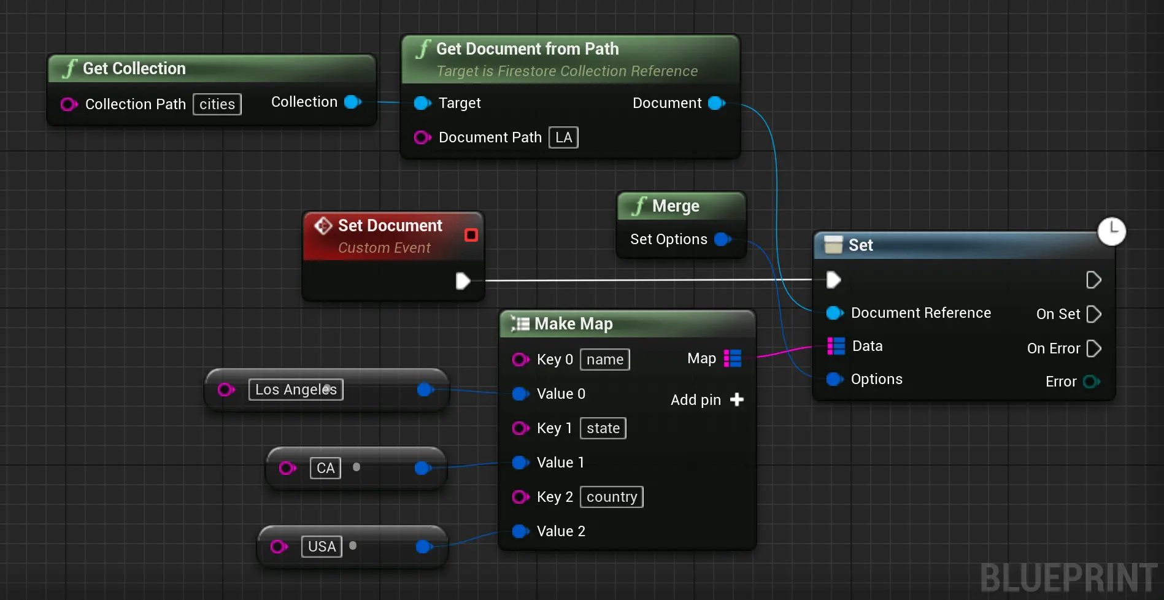Image resolution: width=1164 pixels, height=600 pixels.
Task: Click the Set Document execution output pin
Action: point(463,281)
